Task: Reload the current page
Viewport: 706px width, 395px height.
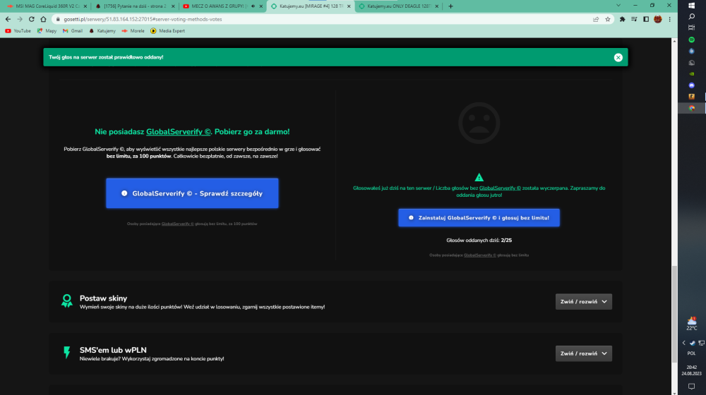Action: tap(32, 19)
